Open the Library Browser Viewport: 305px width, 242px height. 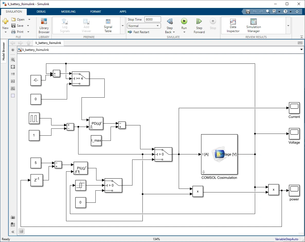click(44, 26)
